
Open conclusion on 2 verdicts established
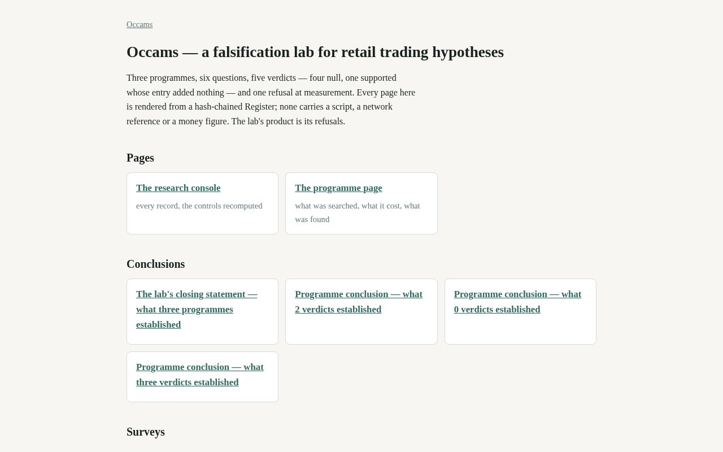coord(359,302)
